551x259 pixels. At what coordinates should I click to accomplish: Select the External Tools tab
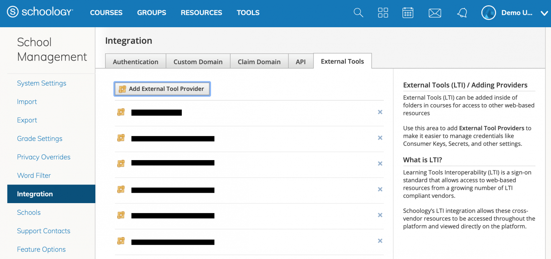342,61
